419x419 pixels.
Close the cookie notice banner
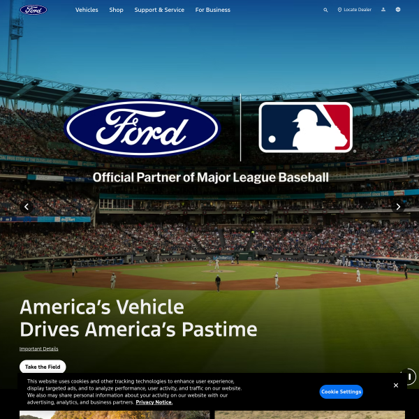396,385
